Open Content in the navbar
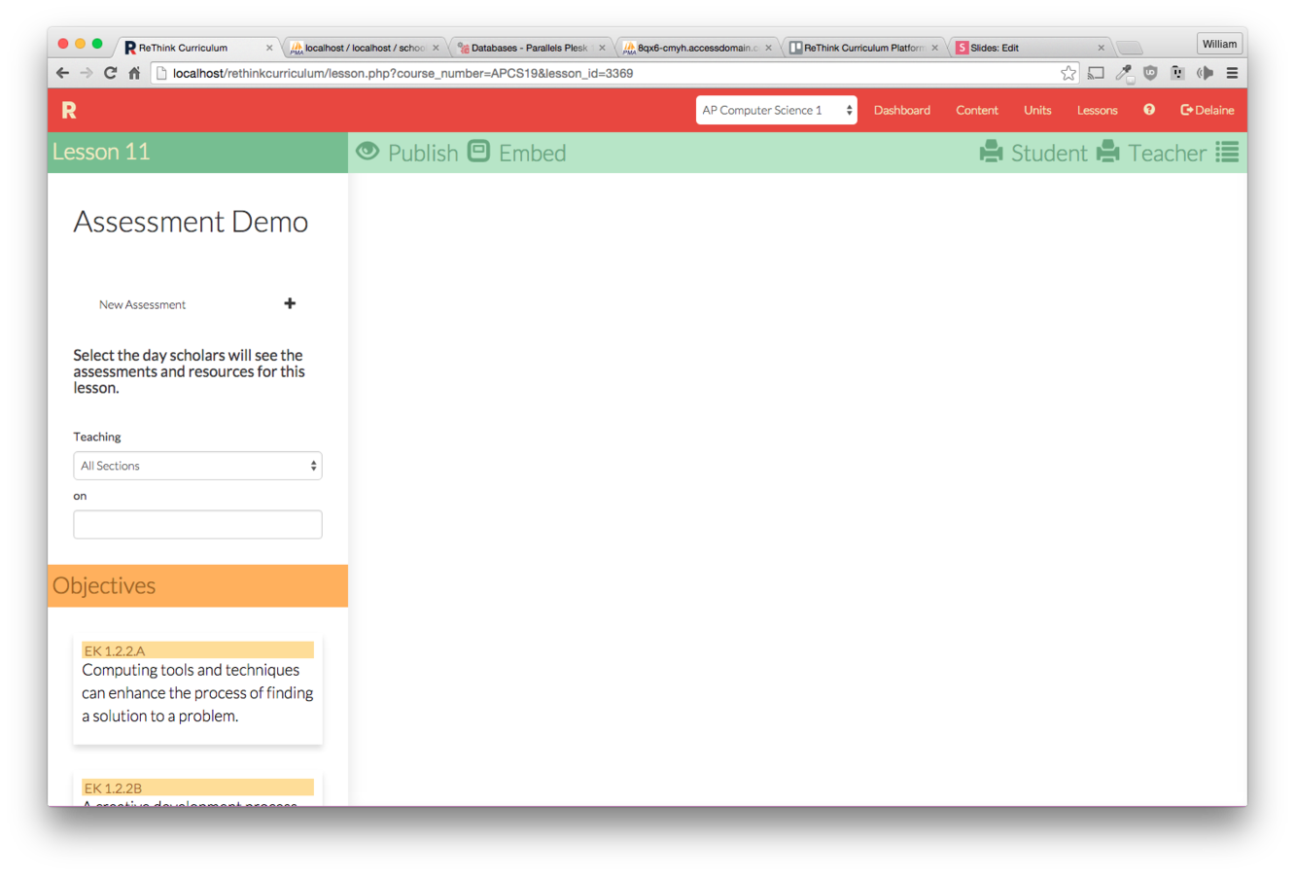The image size is (1295, 875). [977, 110]
